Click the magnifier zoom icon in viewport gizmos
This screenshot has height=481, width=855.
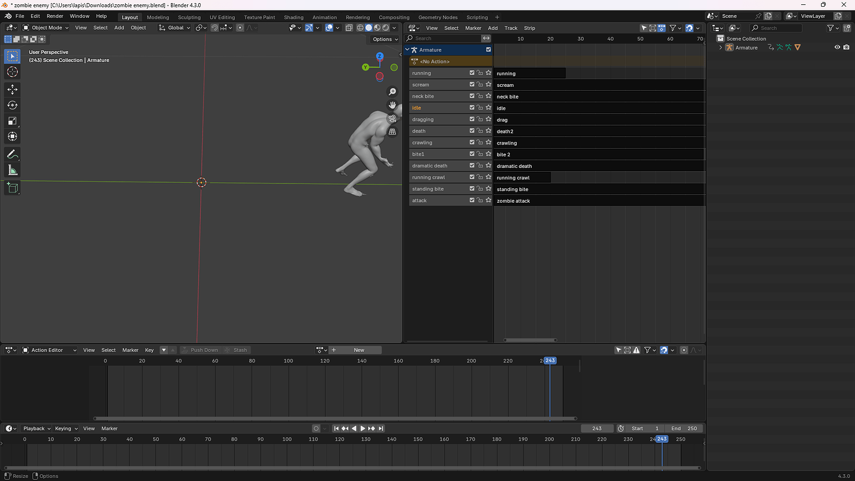pos(392,91)
